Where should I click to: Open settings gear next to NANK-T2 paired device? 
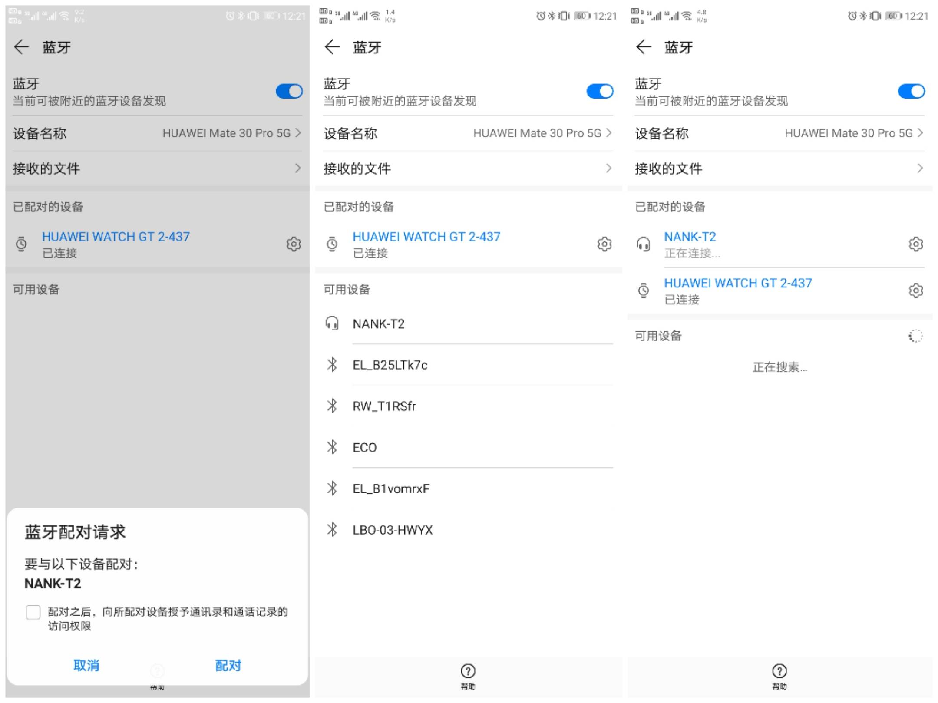click(x=916, y=244)
